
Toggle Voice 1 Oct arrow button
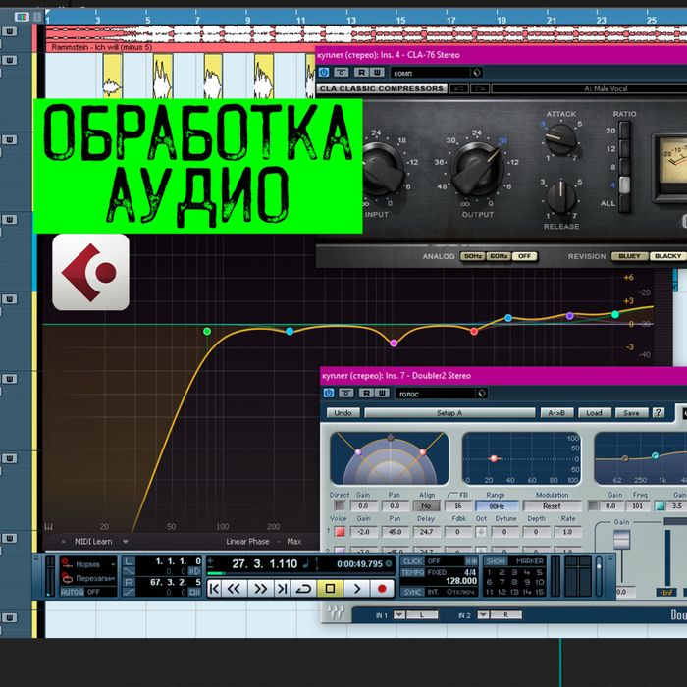[x=481, y=532]
